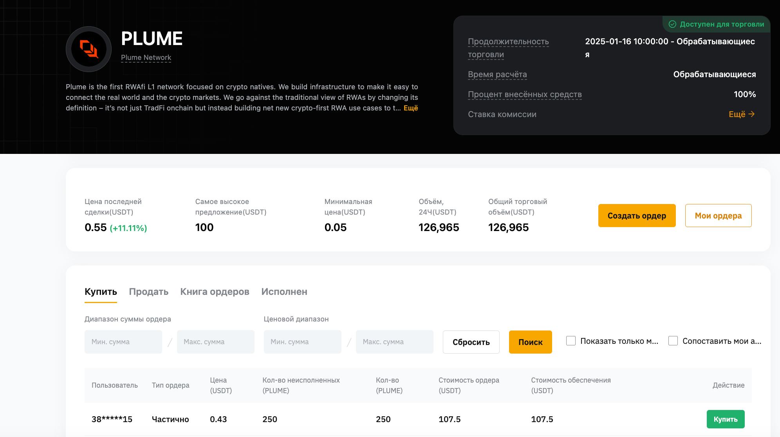Click the Стоимость обеспечения (USDT) header
Image resolution: width=780 pixels, height=437 pixels.
[571, 385]
